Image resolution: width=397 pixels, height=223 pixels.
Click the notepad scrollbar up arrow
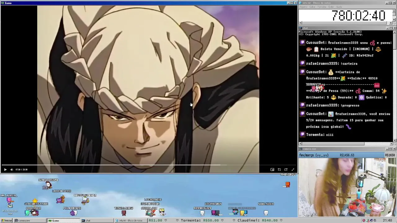click(394, 11)
